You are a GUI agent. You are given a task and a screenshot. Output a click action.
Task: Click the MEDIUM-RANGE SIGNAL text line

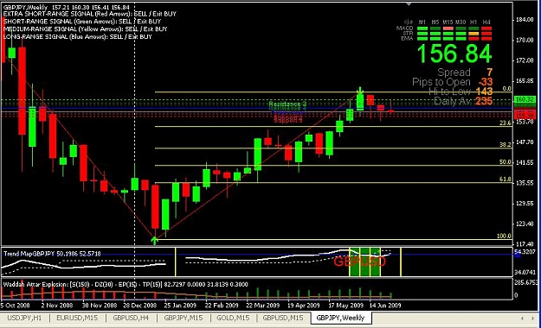coord(85,28)
